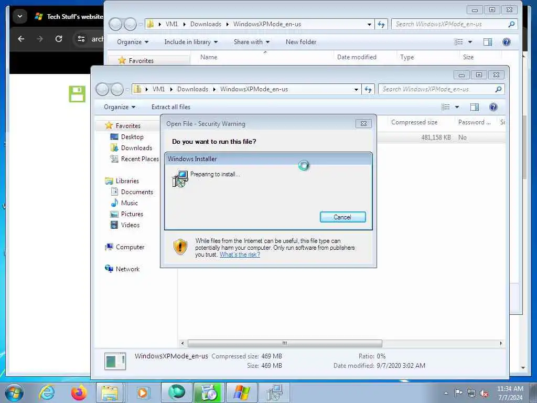The image size is (537, 403).
Task: Refresh back Explorer window address bar
Action: point(381,24)
